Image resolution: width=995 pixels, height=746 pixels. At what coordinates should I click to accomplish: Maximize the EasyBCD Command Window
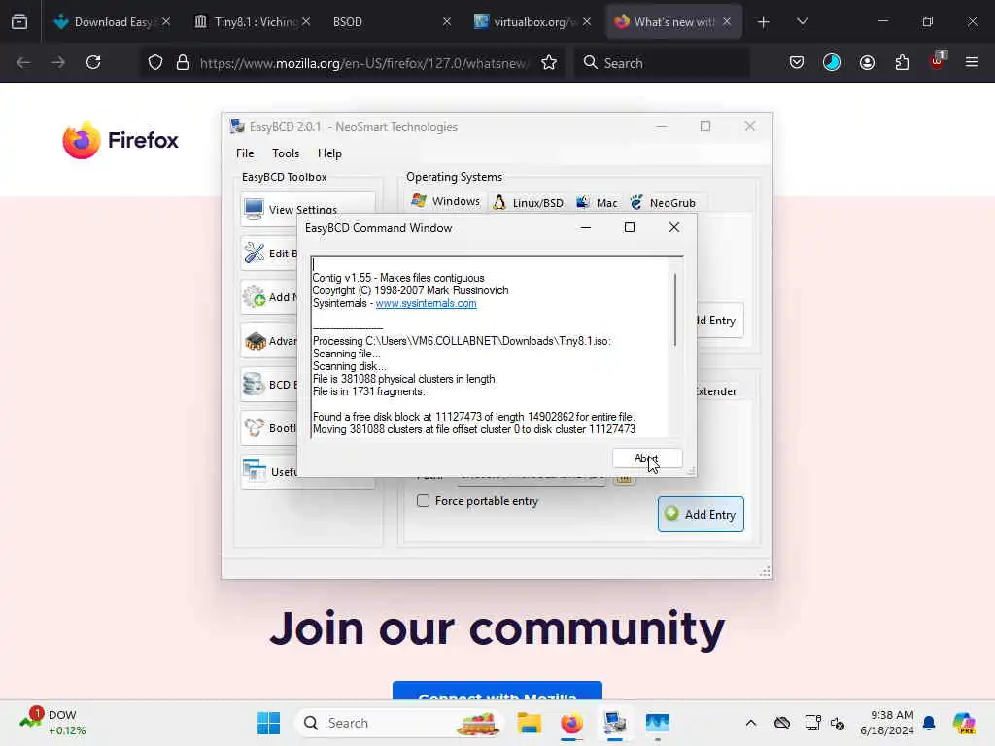pos(630,227)
